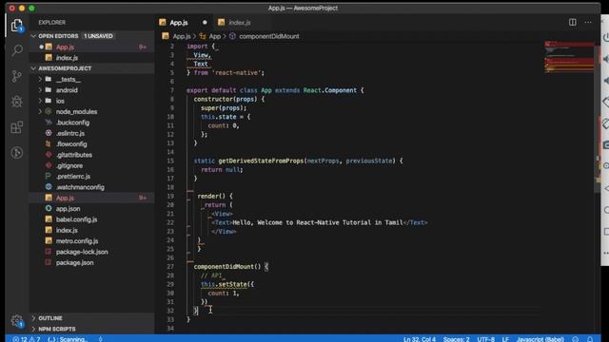This screenshot has width=609, height=342.
Task: Open the package.json file
Action: pos(92,263)
